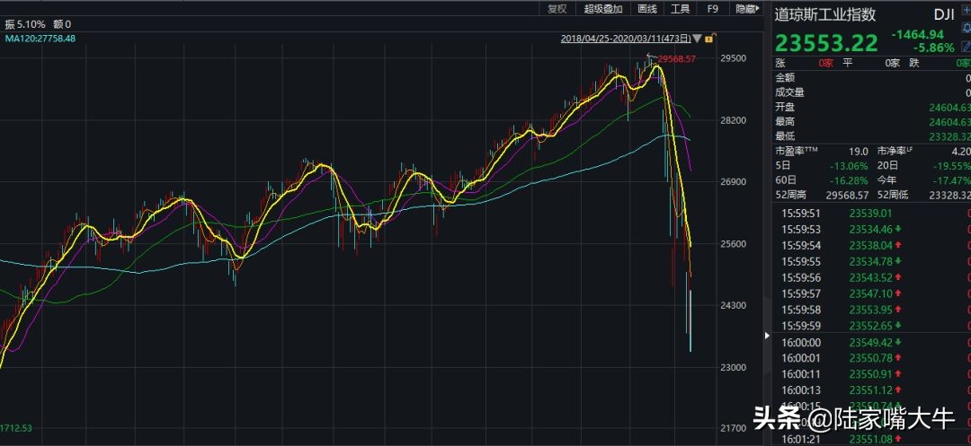Image resolution: width=971 pixels, height=446 pixels.
Task: Collapse the quote panel with the splitter arrow
Action: click(x=768, y=336)
